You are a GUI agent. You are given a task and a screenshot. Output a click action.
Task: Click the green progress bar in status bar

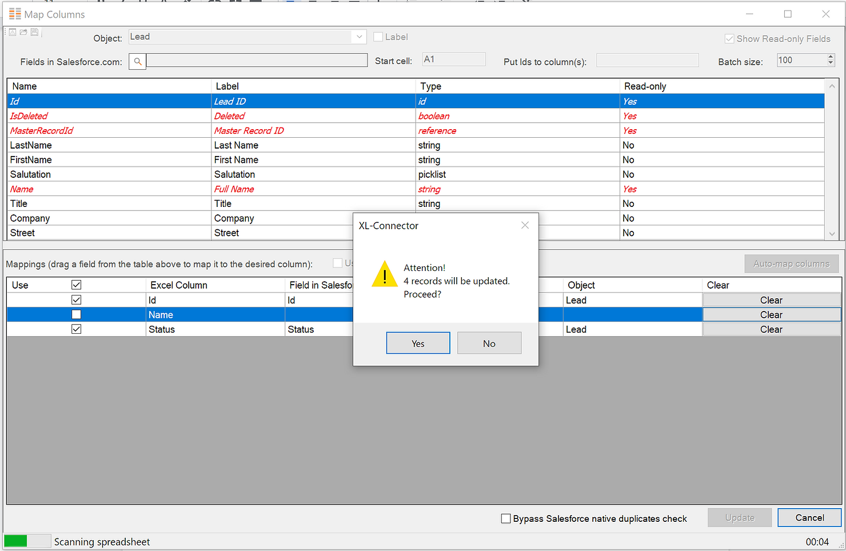point(15,541)
